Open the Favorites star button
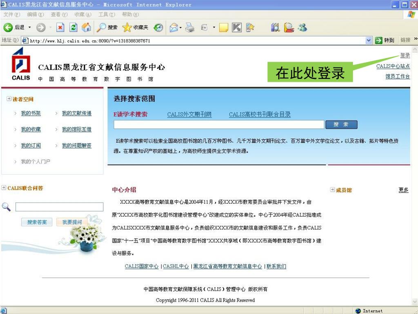The height and width of the screenshot is (314, 418). click(x=136, y=27)
